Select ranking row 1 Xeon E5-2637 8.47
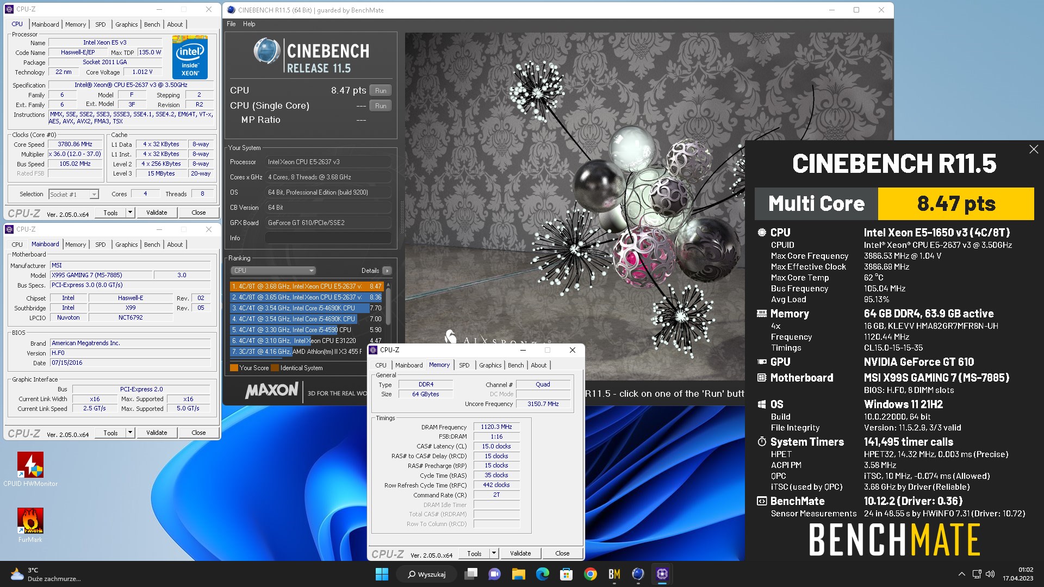 307,286
